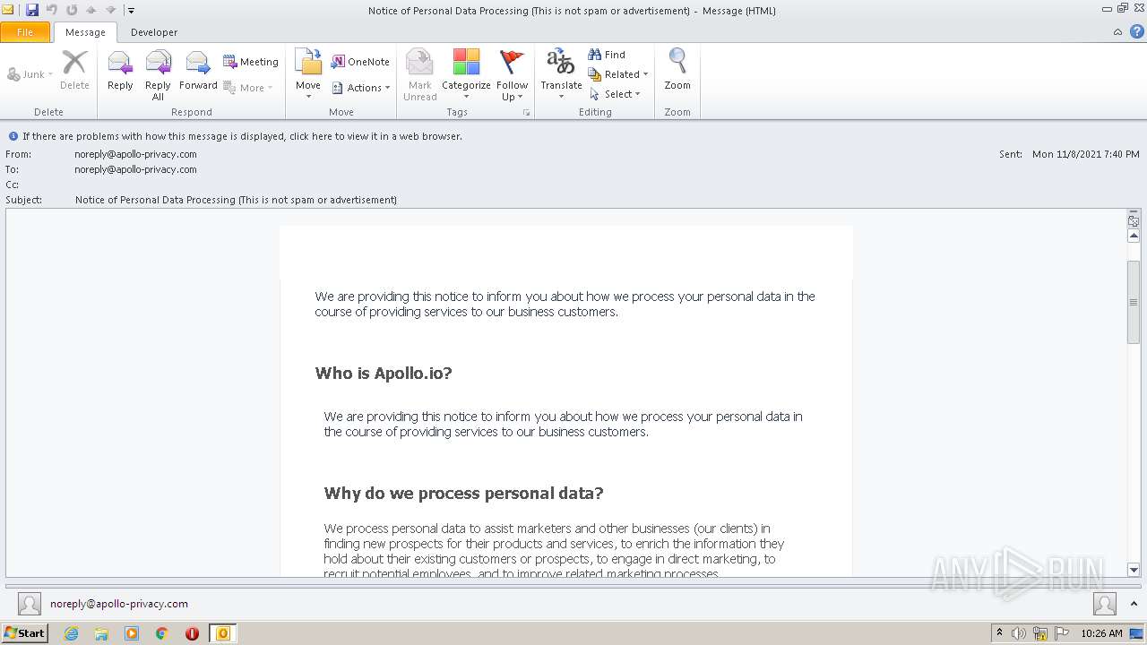Open the Select dropdown in Editing group

(x=615, y=94)
